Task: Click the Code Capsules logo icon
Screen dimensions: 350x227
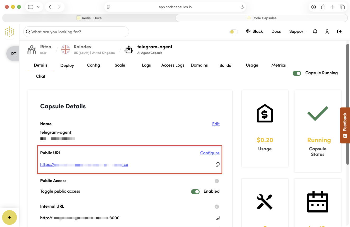Action: 10,31
